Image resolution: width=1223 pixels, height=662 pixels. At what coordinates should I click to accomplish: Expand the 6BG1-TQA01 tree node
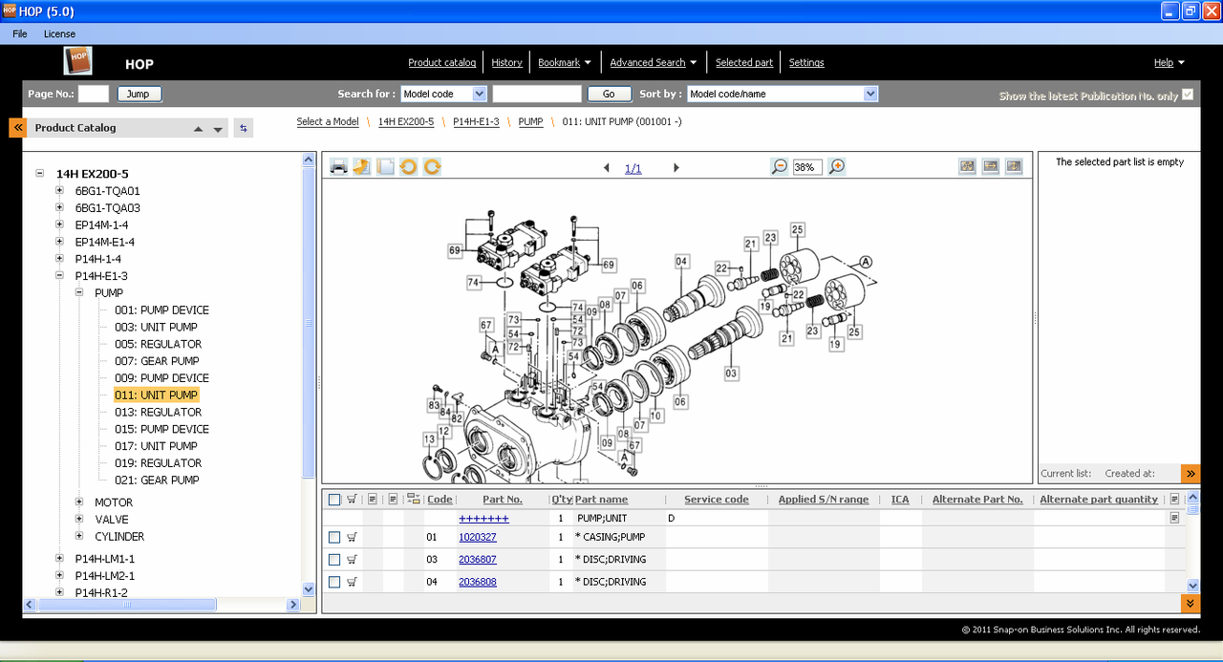(x=59, y=190)
